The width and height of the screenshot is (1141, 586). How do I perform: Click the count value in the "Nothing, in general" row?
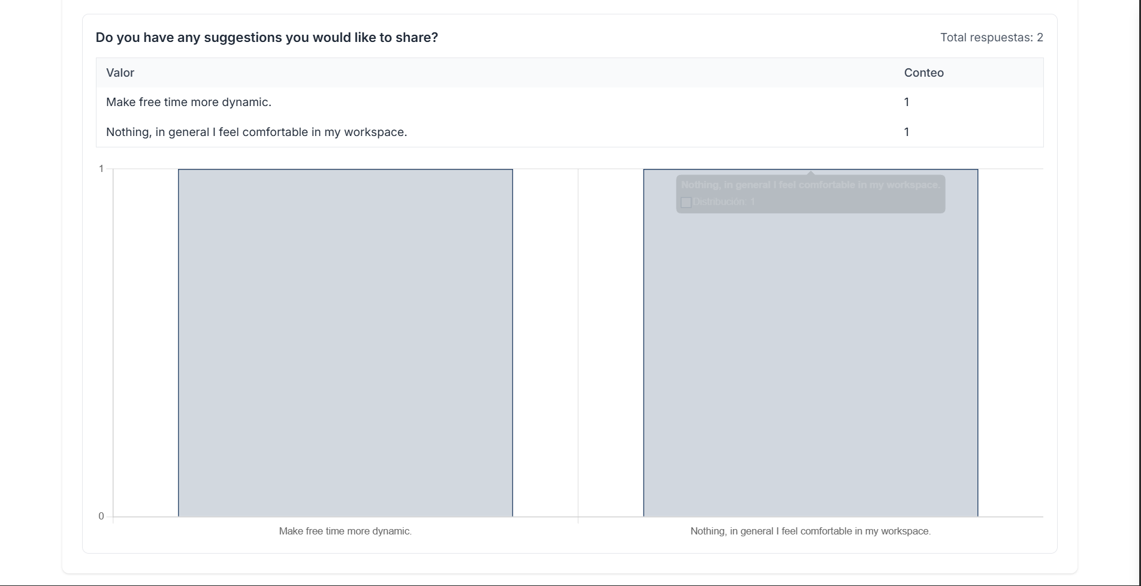coord(907,132)
